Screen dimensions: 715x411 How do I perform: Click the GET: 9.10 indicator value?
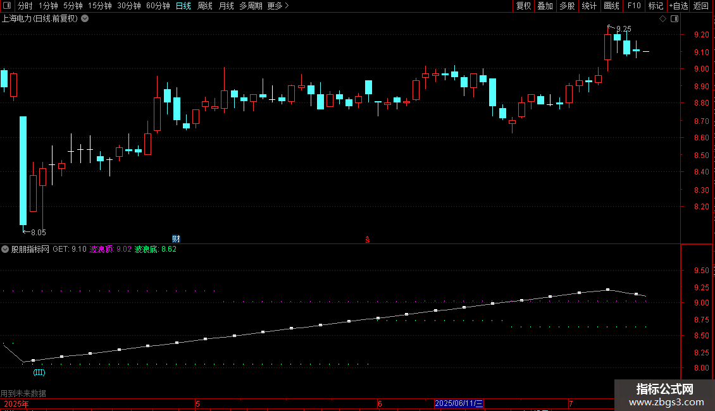click(70, 249)
